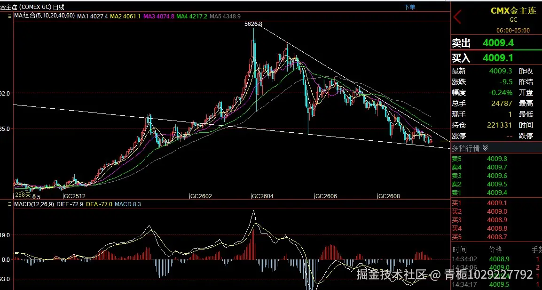Click the 卖出 4009.4 sell price
The height and width of the screenshot is (290, 542).
(483, 43)
